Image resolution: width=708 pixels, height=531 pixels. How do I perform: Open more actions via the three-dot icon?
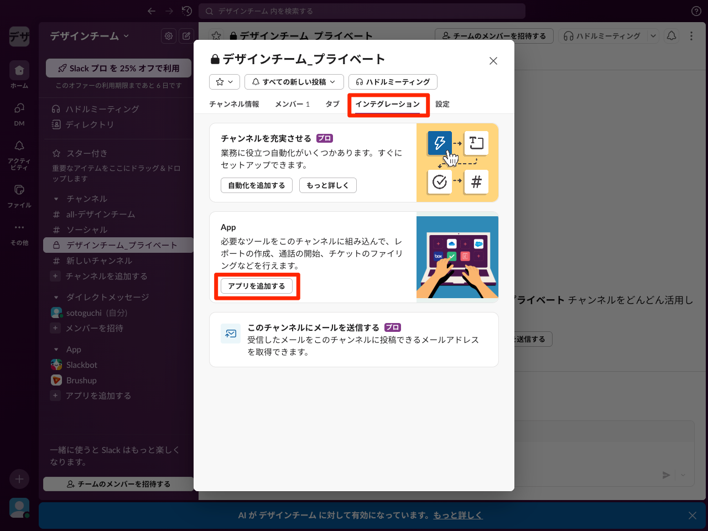tap(690, 35)
